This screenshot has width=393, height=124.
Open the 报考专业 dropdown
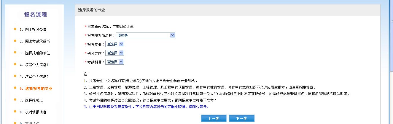point(114,44)
